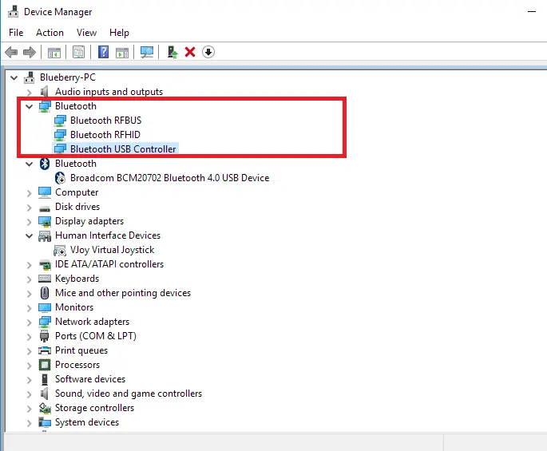Viewport: 547px width, 451px height.
Task: Expand Audio inputs and outputs
Action: pyautogui.click(x=30, y=92)
